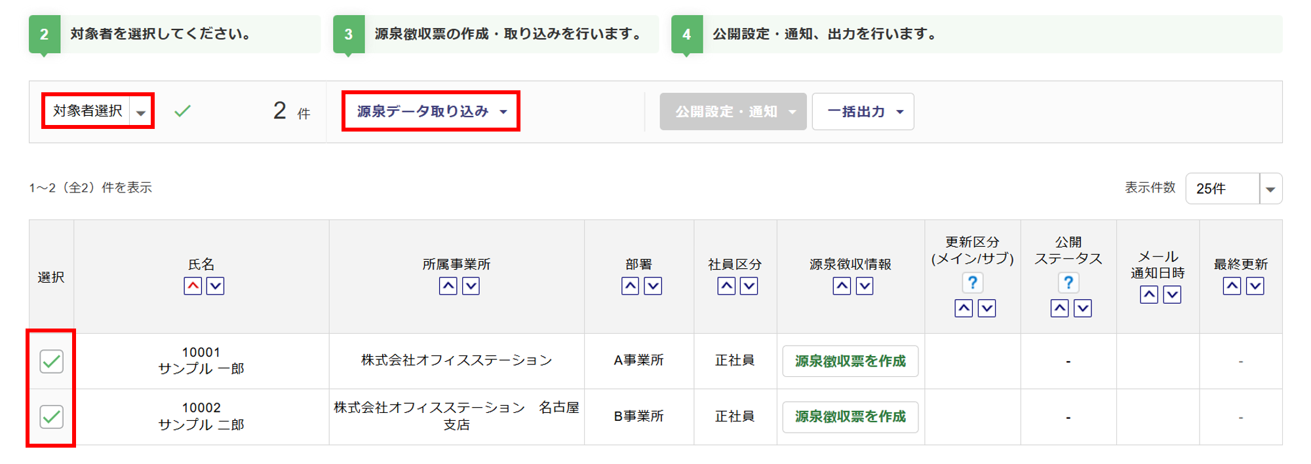Uncheck the row for 10001 サンプル 一郎

tap(51, 361)
